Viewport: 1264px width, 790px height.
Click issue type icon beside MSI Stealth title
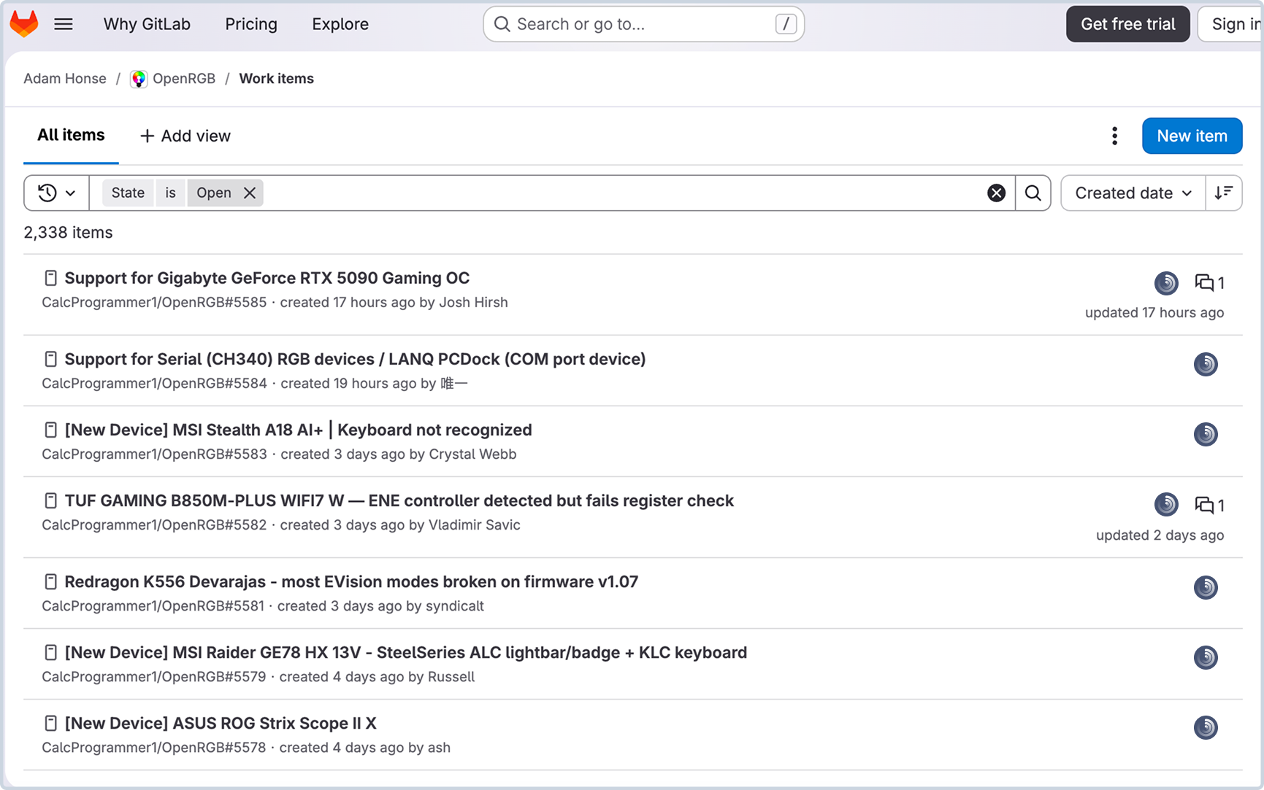[50, 430]
